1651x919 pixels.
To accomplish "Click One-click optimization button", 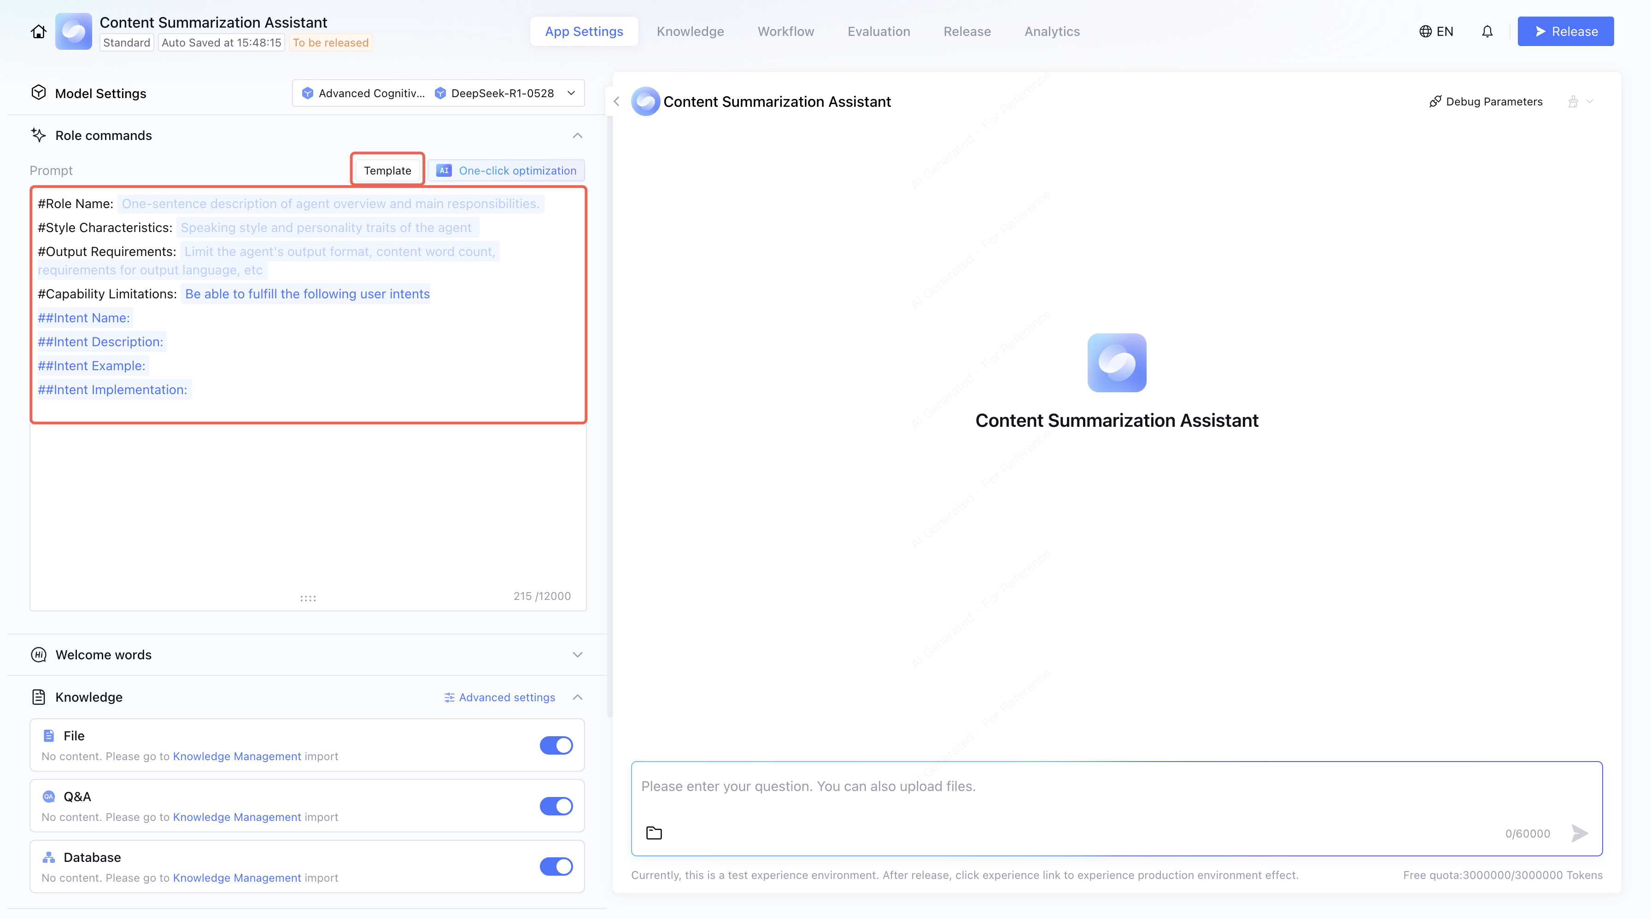I will (x=506, y=170).
